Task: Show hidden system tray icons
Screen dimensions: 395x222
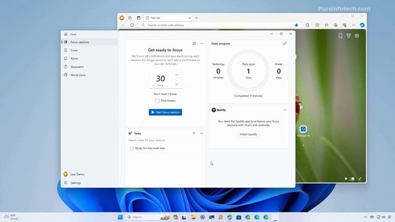Action: pyautogui.click(x=365, y=217)
